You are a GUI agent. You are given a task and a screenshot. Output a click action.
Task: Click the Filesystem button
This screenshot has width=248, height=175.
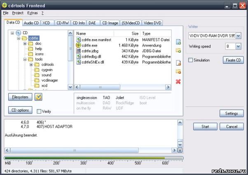pyautogui.click(x=20, y=97)
